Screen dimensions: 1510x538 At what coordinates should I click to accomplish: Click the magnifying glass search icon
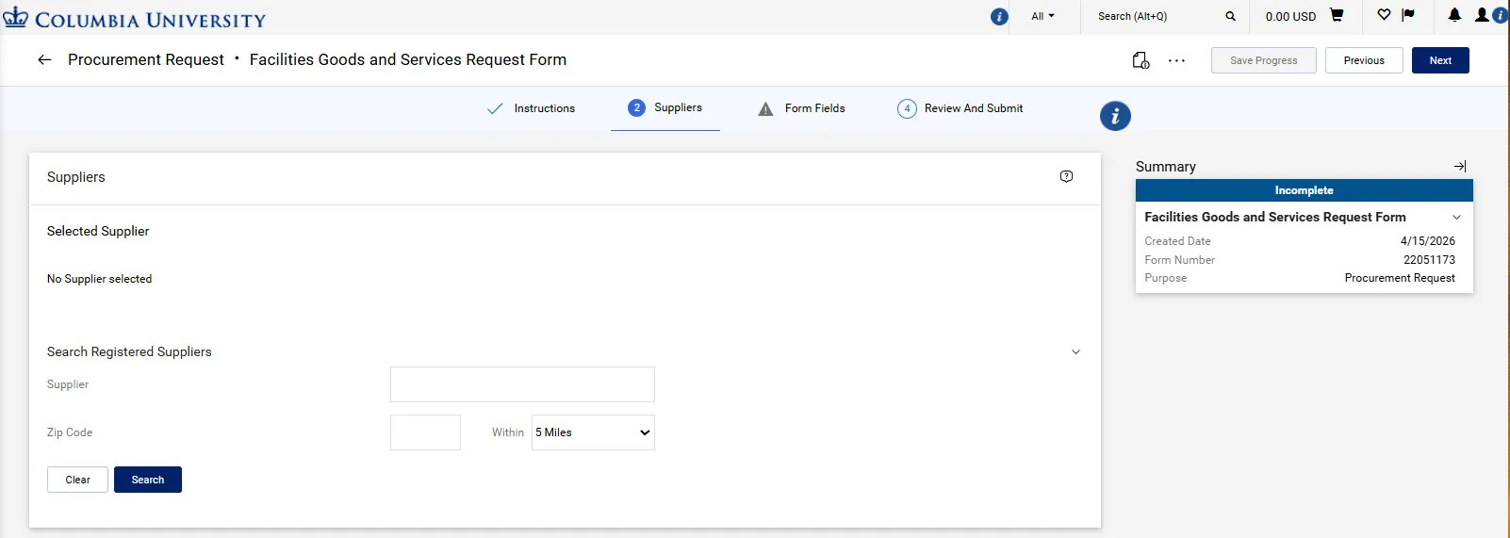pos(1230,16)
